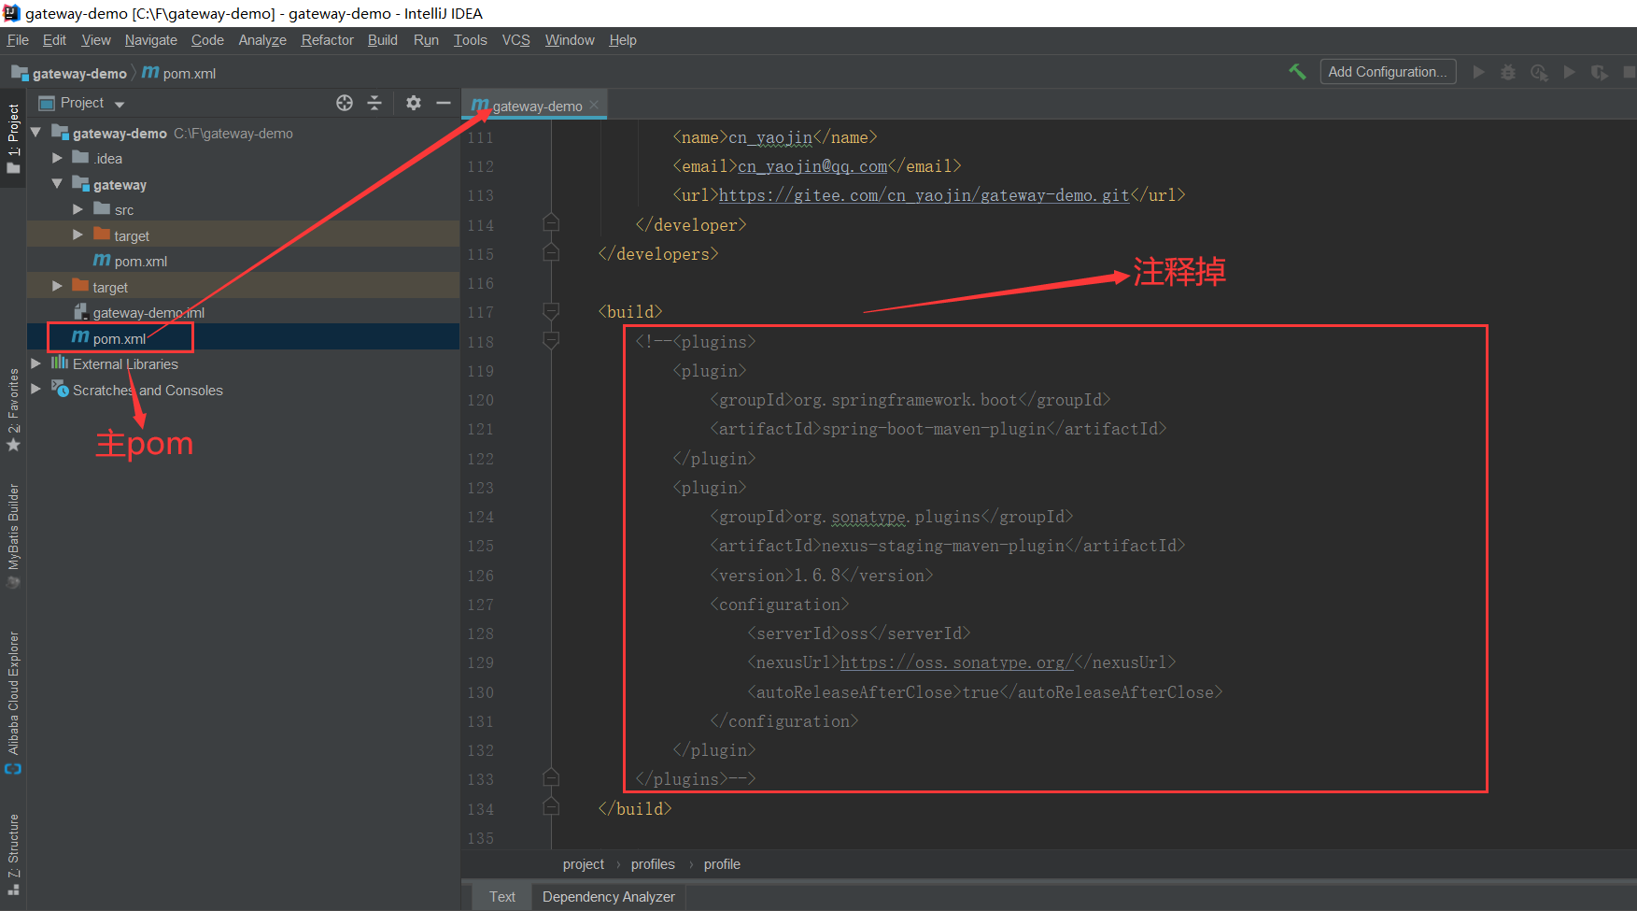Click the gateway-demo.iml file icon
Viewport: 1637px width, 911px height.
point(80,312)
